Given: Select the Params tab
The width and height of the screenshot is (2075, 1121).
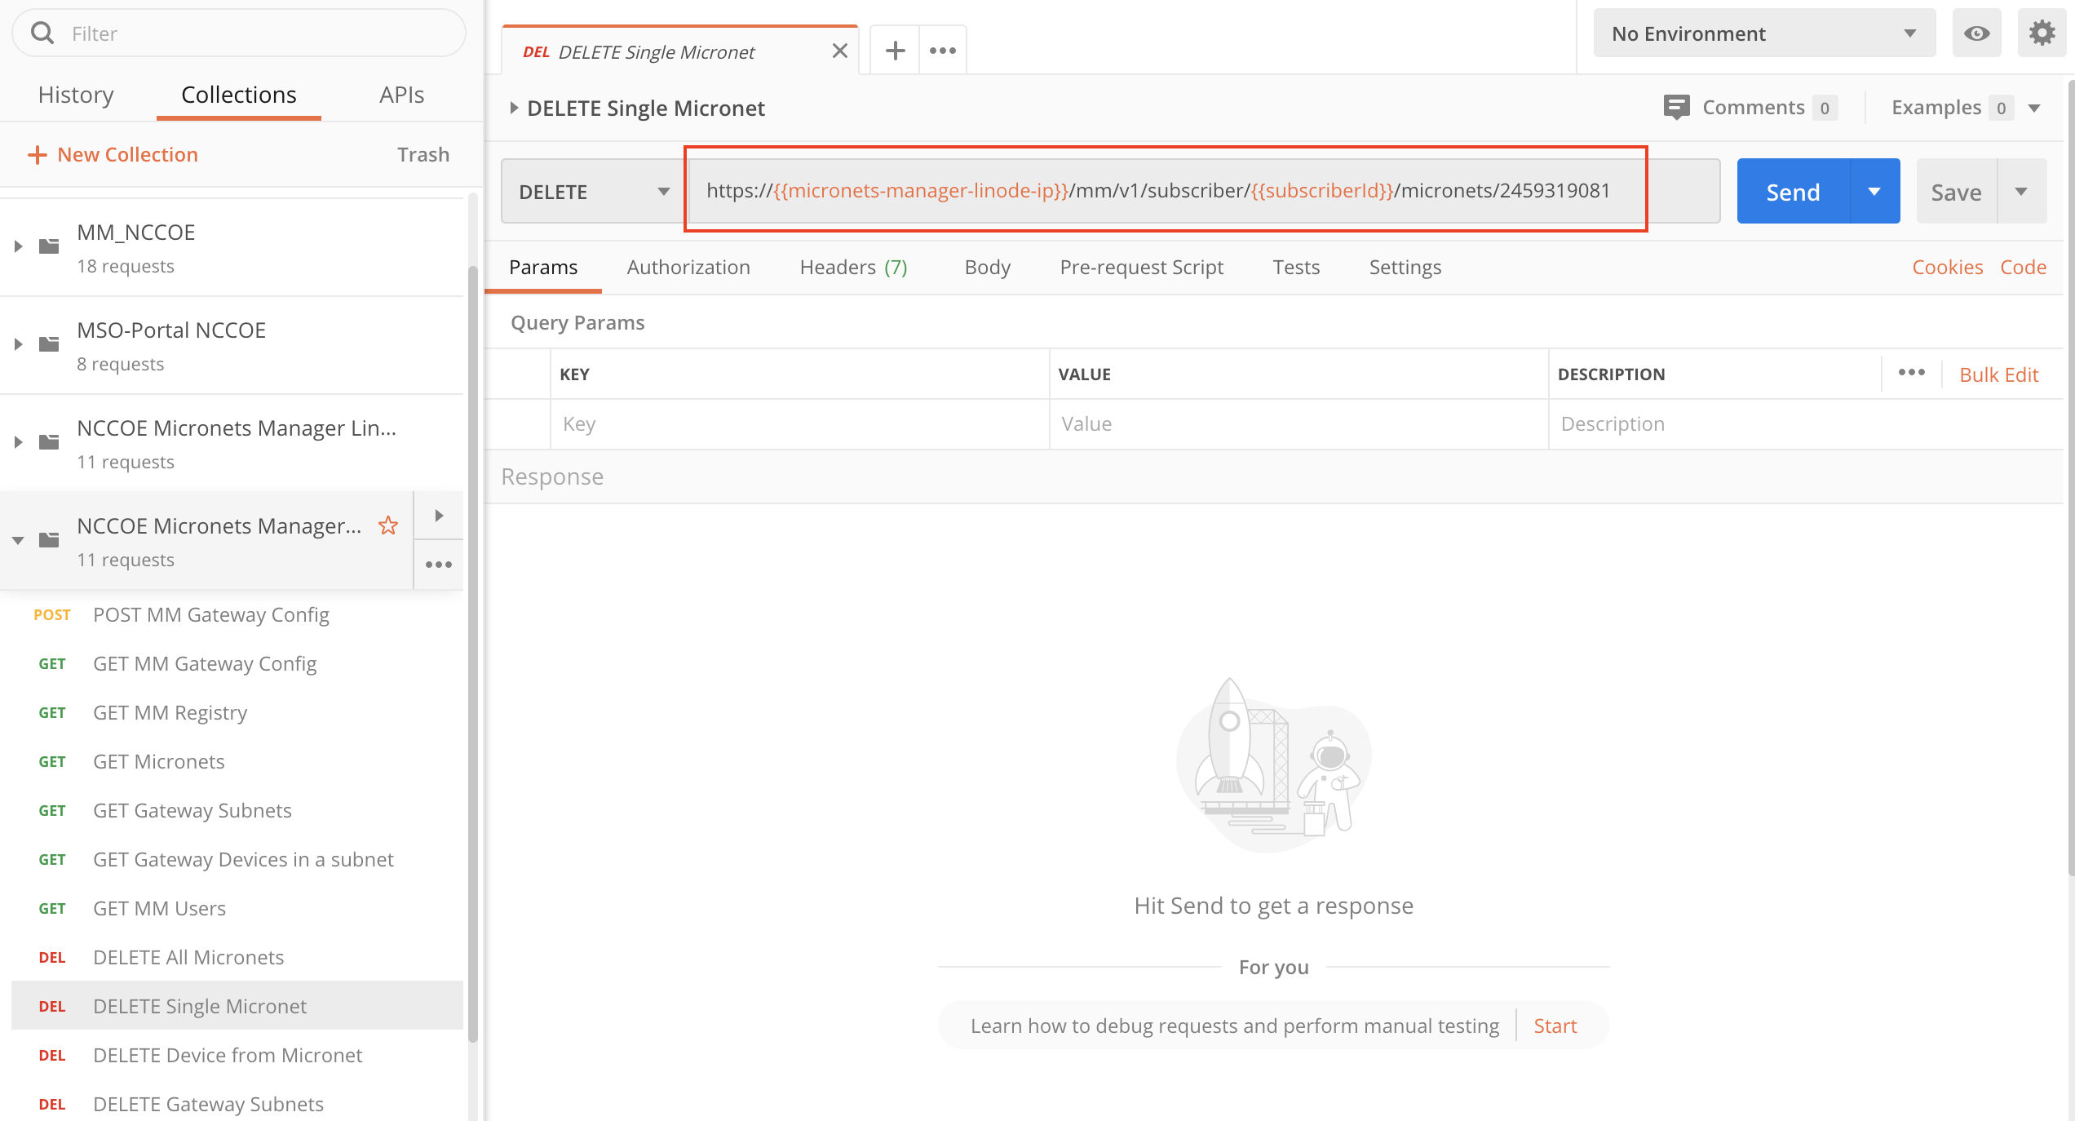Looking at the screenshot, I should [543, 267].
